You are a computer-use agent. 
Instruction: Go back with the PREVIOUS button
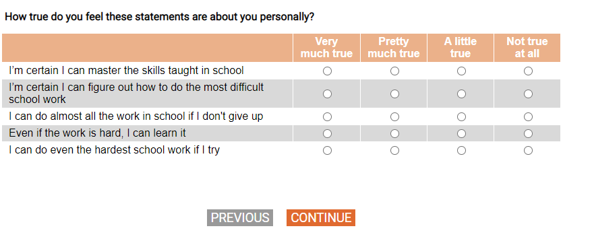240,218
